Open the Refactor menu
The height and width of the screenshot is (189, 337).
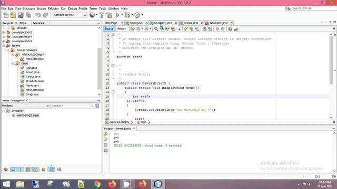coord(53,8)
